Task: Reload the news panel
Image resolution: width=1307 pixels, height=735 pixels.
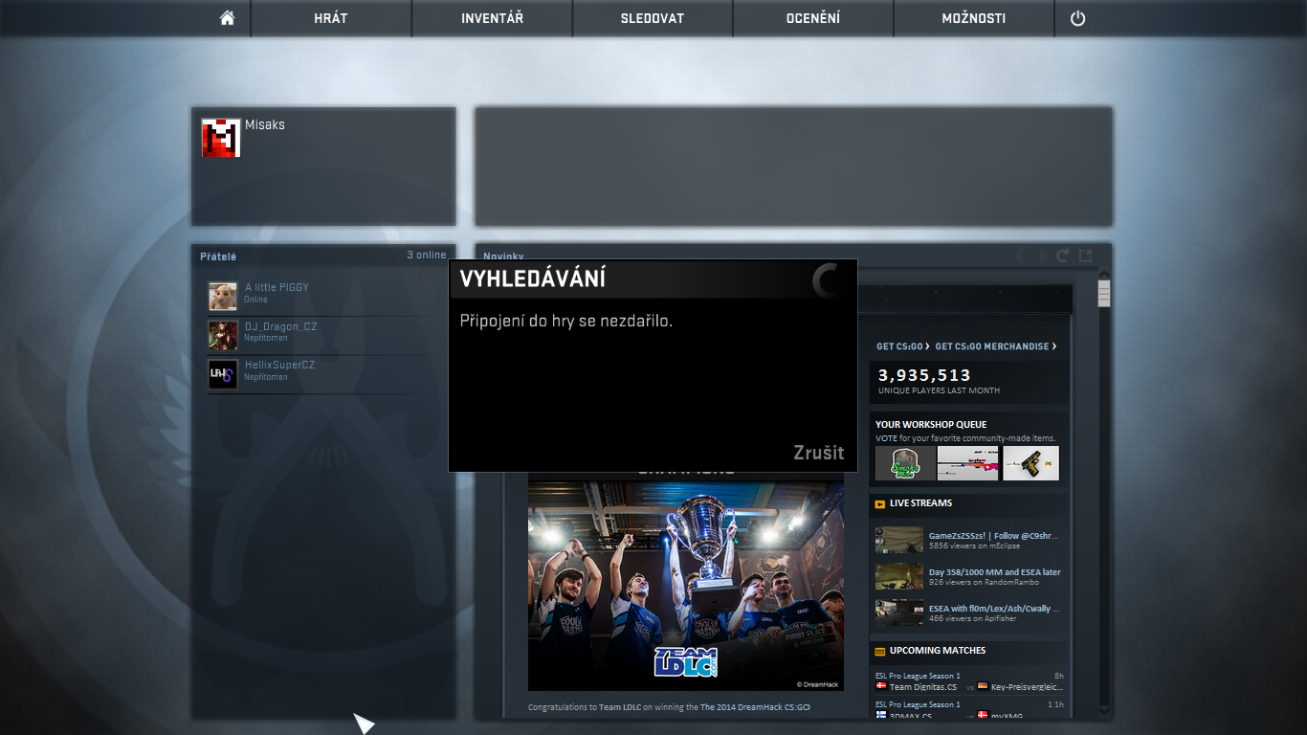Action: [1062, 256]
